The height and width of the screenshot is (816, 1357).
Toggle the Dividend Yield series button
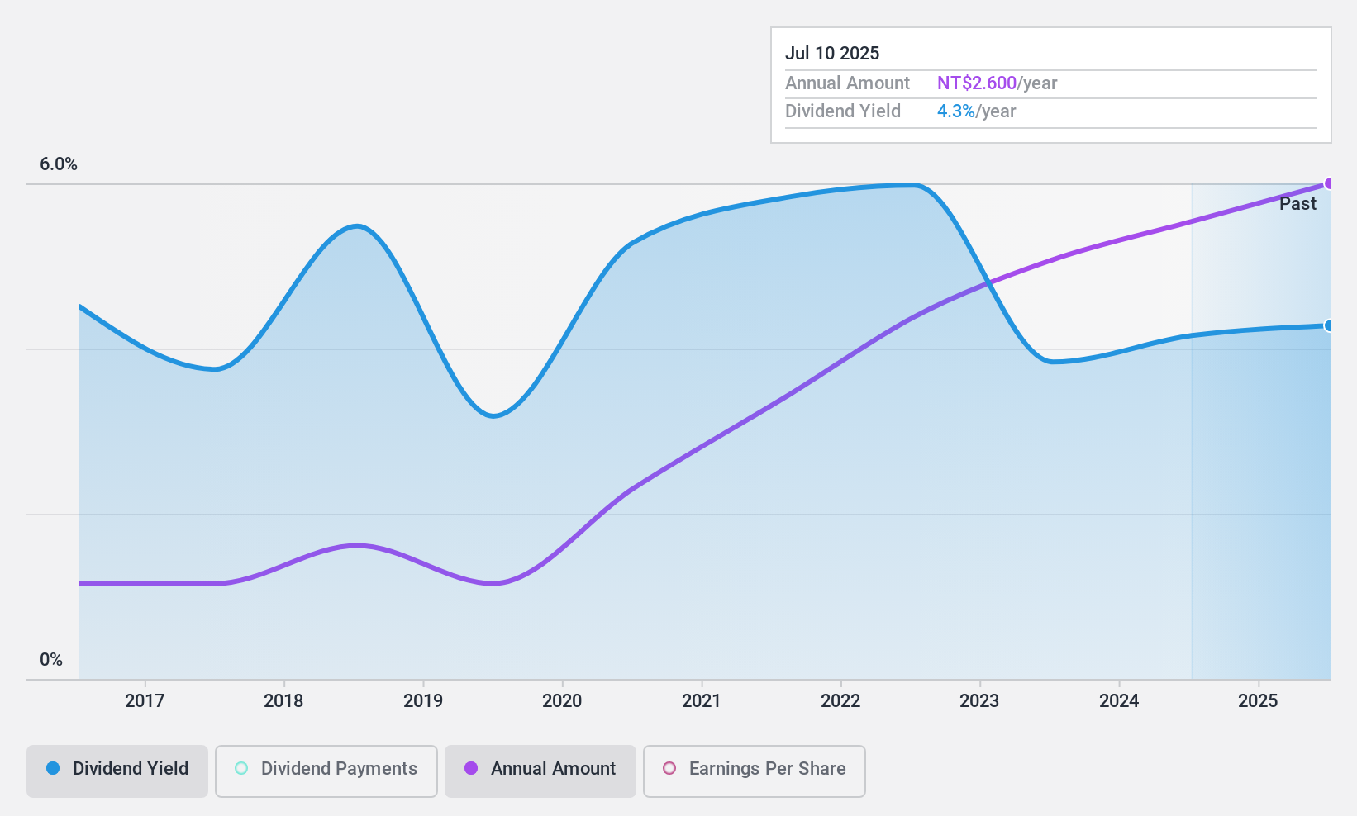[117, 771]
